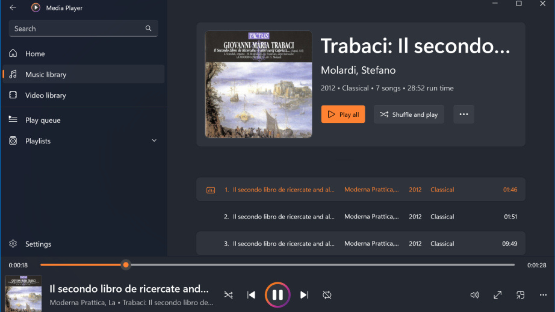Toggle shuffle in playback controls
The width and height of the screenshot is (555, 312).
tap(228, 295)
